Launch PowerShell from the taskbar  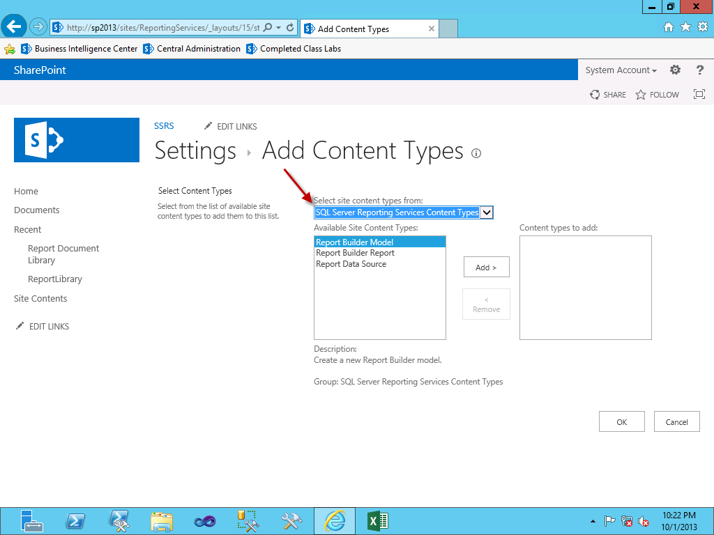tap(75, 521)
